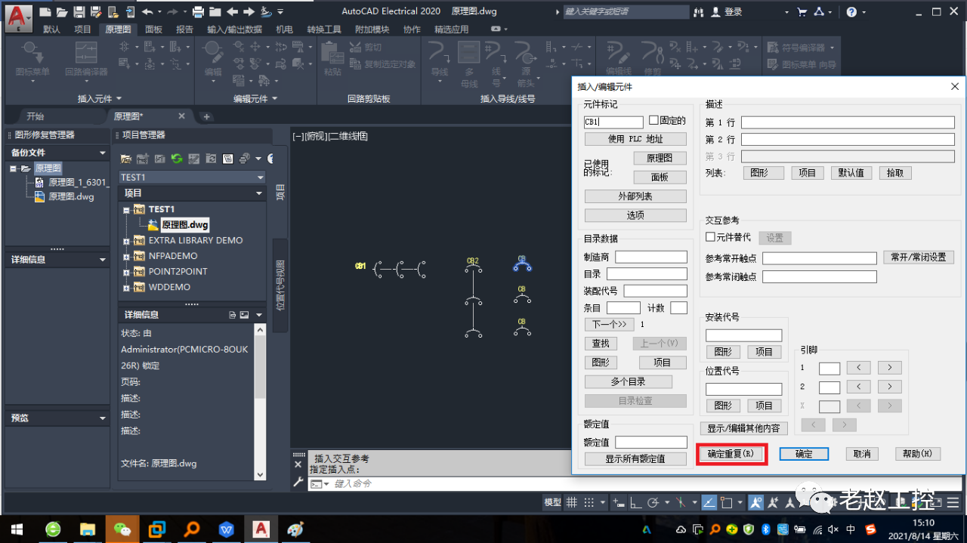
Task: Click the green Refresh icon in Project Manager
Action: tap(176, 159)
